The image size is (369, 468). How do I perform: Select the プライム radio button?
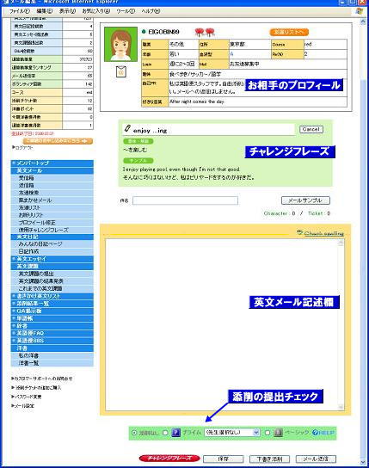[x=165, y=433]
